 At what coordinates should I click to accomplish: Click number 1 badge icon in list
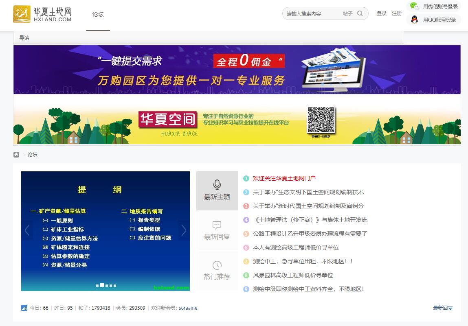coord(246,178)
